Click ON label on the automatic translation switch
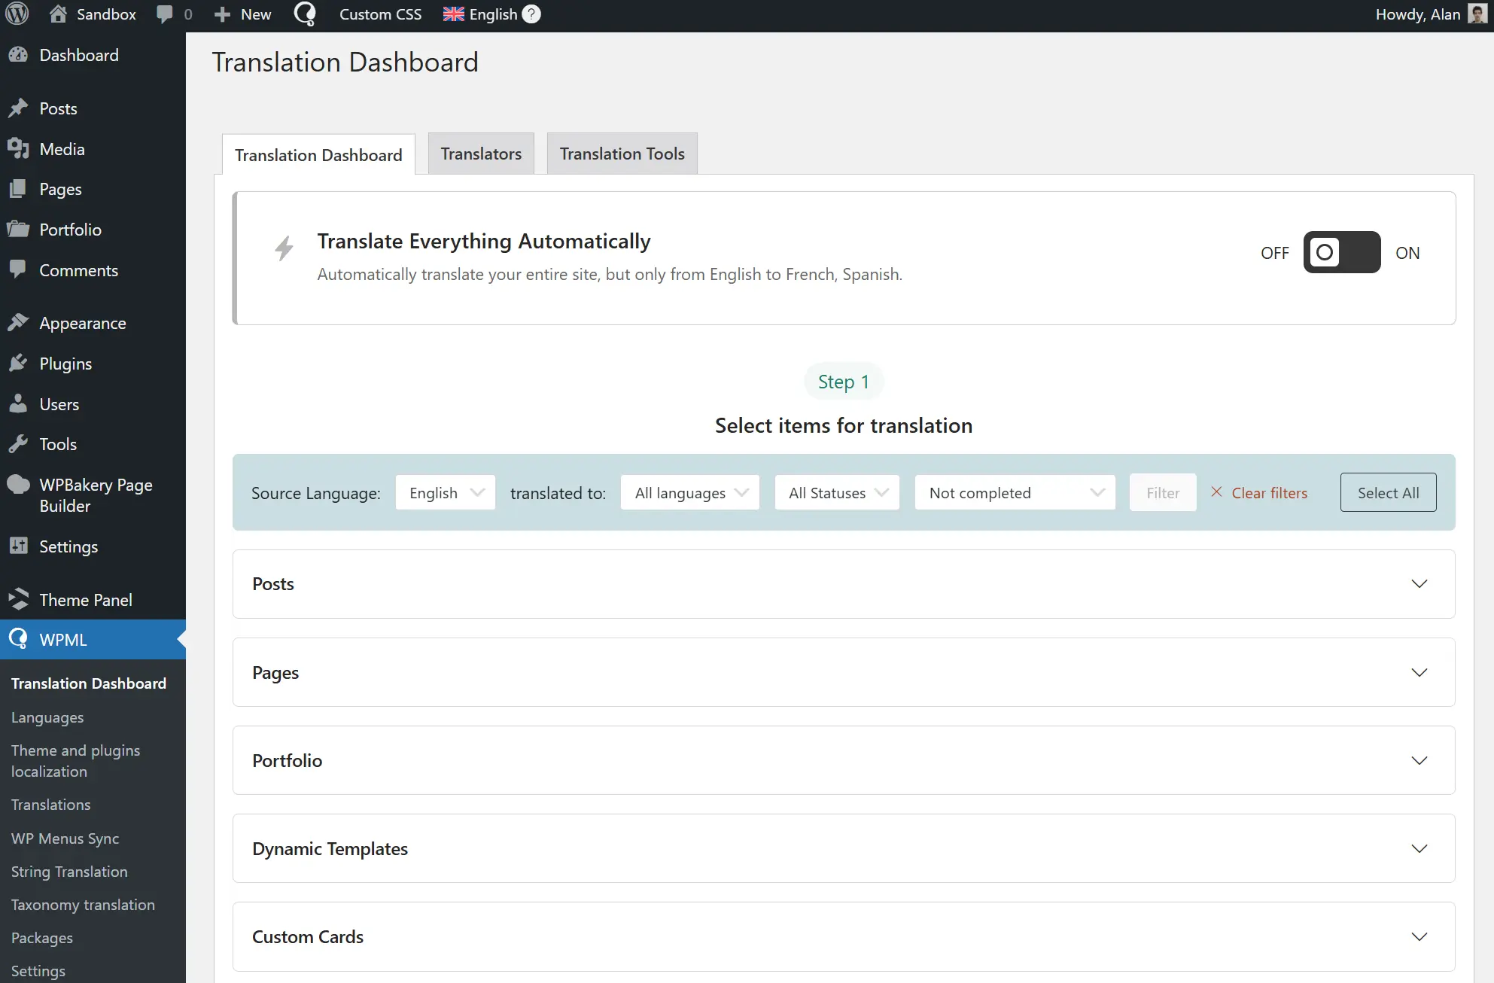This screenshot has height=983, width=1494. (x=1407, y=252)
